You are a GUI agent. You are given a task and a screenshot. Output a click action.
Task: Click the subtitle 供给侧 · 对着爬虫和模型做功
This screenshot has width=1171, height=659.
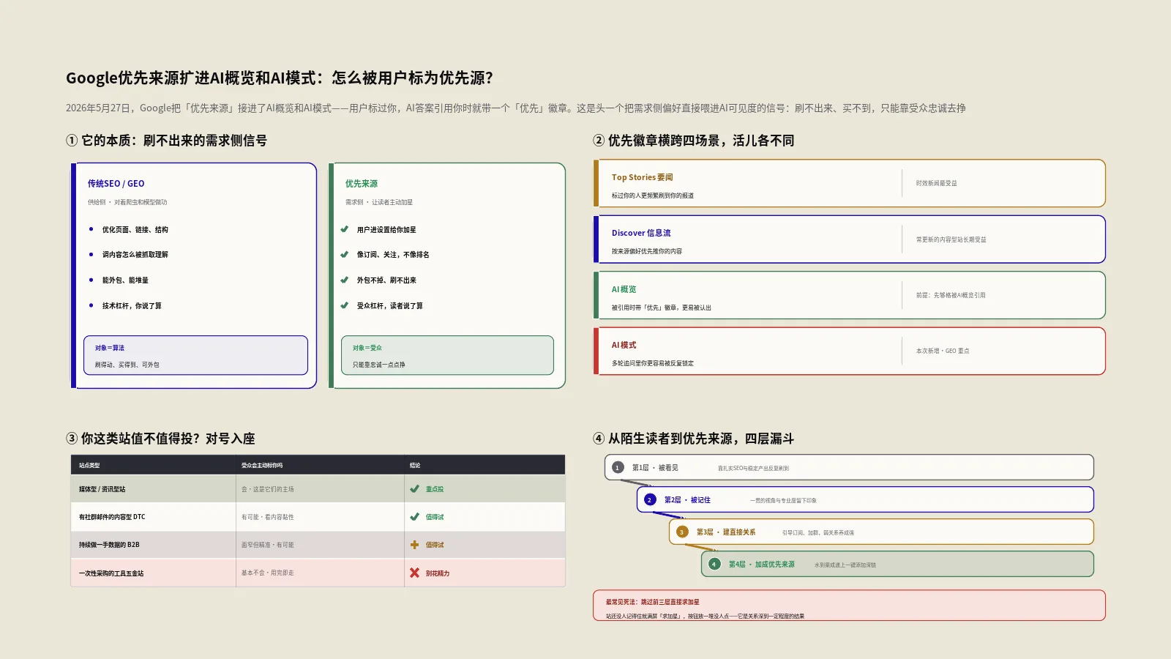127,202
